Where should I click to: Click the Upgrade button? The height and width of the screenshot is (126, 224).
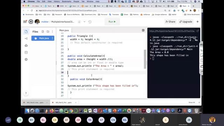(186, 22)
